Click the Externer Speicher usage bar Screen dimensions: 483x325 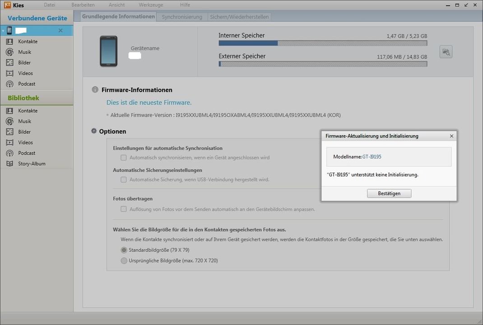[x=323, y=64]
